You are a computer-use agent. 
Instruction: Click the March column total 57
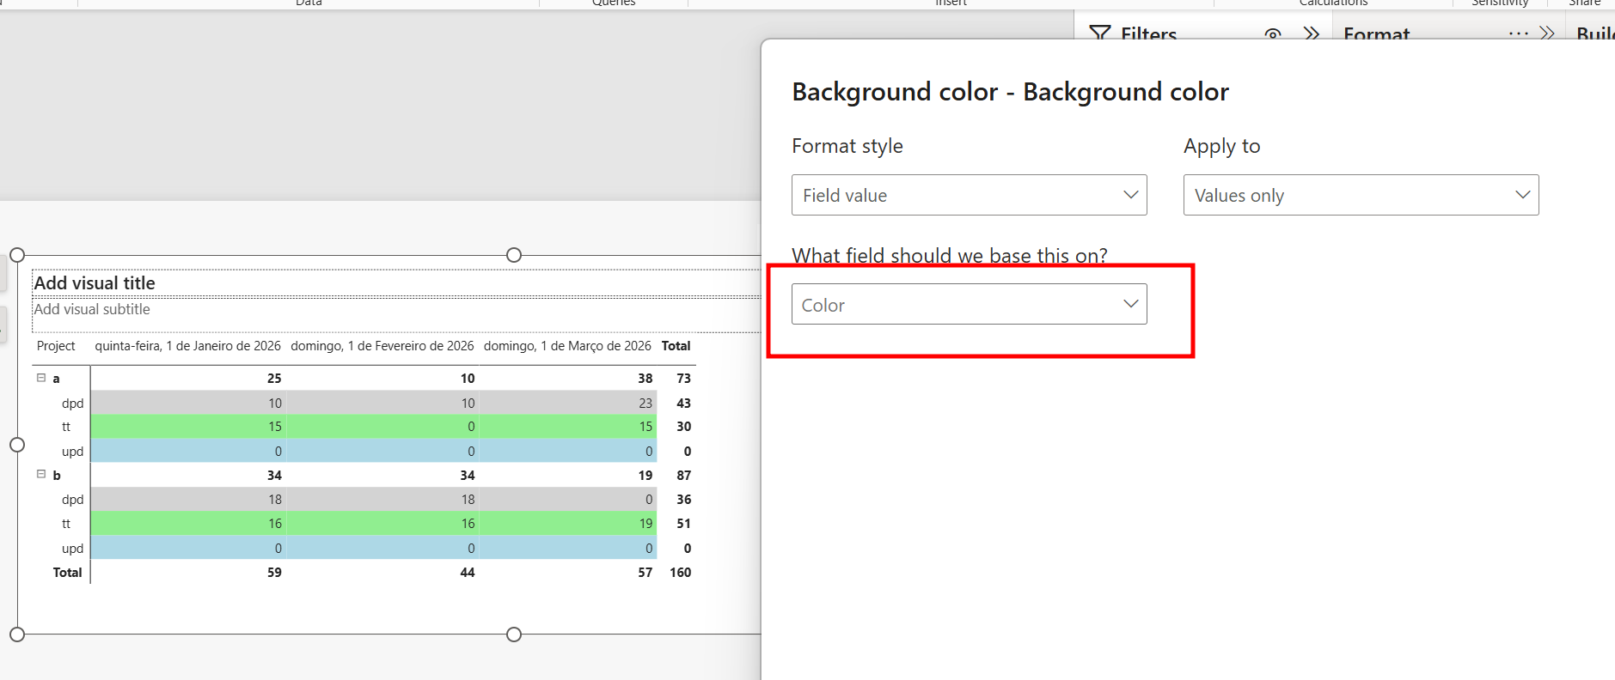pyautogui.click(x=645, y=572)
